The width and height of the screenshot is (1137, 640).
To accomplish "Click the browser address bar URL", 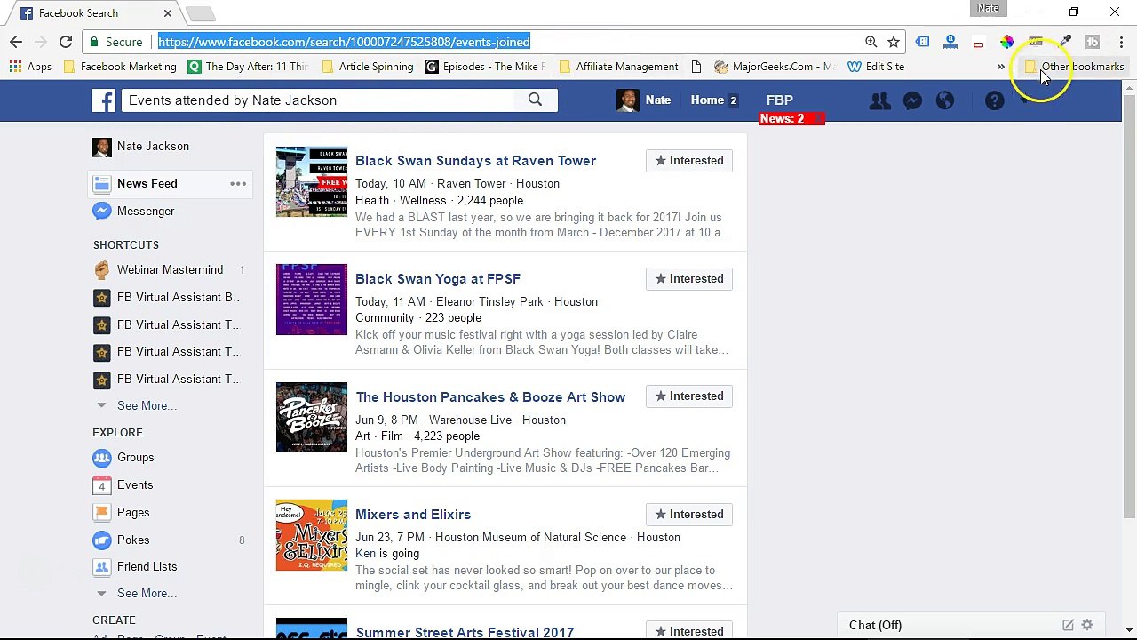I will pyautogui.click(x=344, y=42).
